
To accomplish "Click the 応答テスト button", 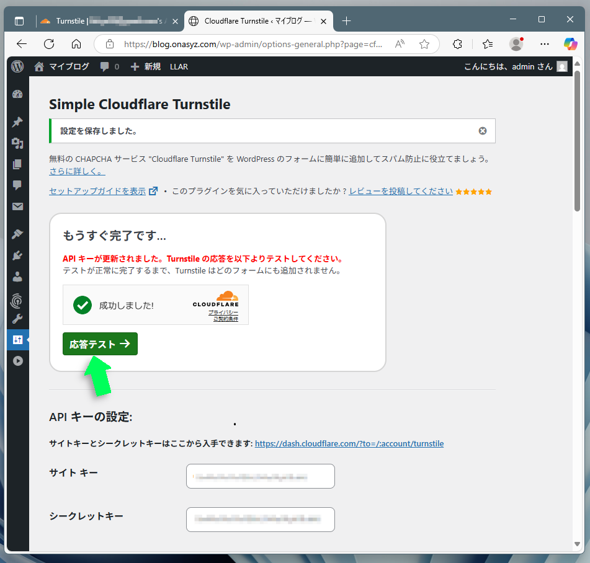I will coord(99,344).
